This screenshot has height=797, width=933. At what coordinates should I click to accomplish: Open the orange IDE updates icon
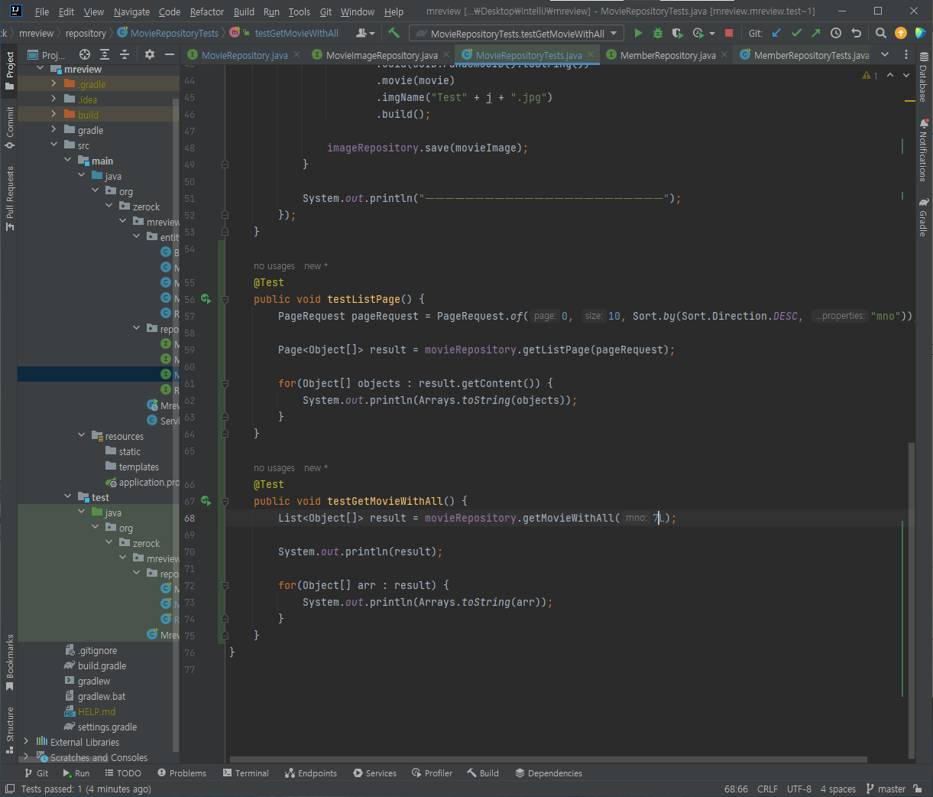click(x=901, y=33)
